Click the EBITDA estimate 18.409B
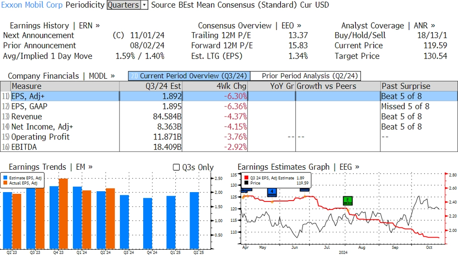Viewport: 458px width, 256px height. point(167,147)
